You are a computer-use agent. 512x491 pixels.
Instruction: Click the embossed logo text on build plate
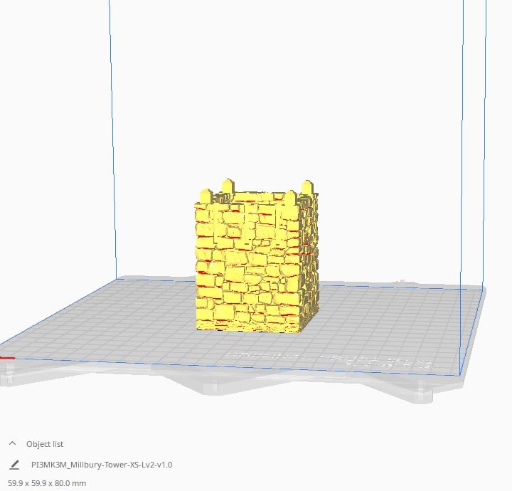[x=330, y=360]
